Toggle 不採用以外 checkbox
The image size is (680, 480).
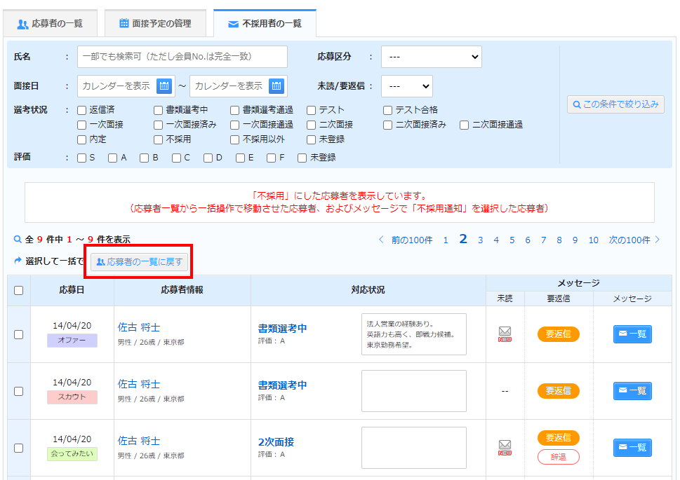234,140
